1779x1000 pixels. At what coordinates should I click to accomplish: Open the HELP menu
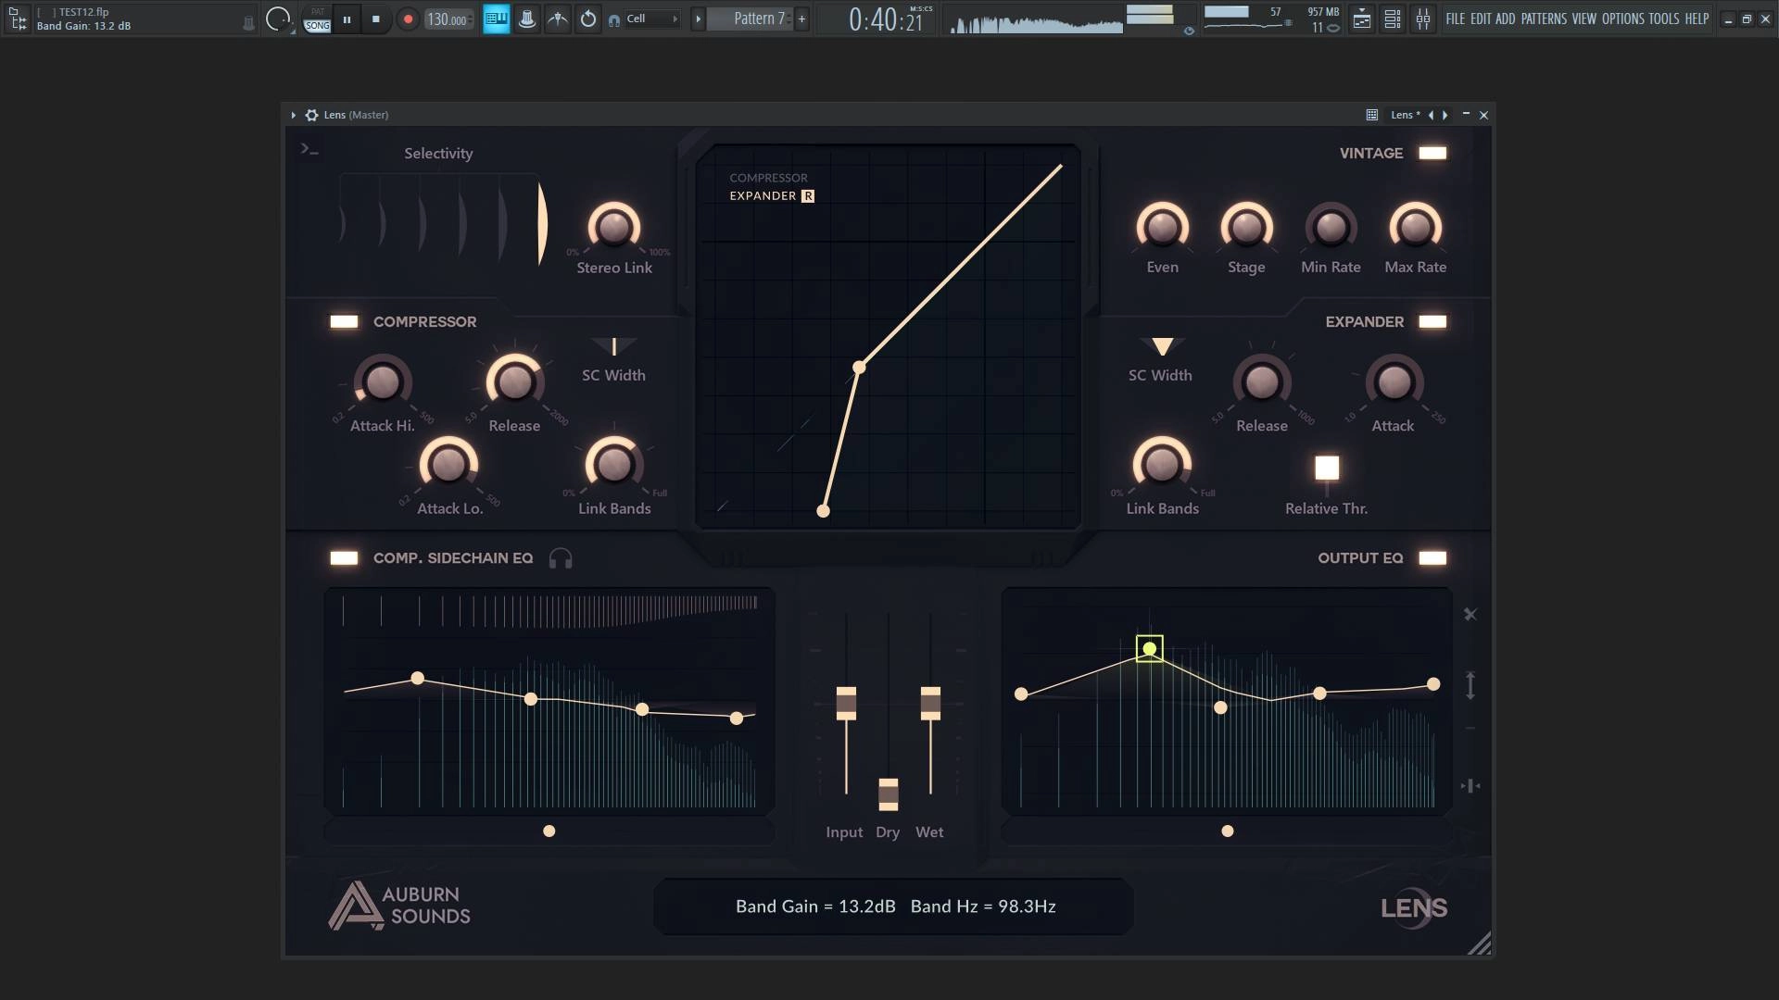1697,19
